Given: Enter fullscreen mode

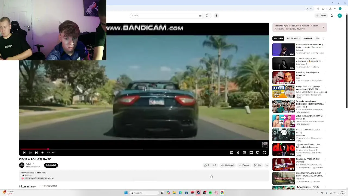Looking at the screenshot, I should click(264, 153).
